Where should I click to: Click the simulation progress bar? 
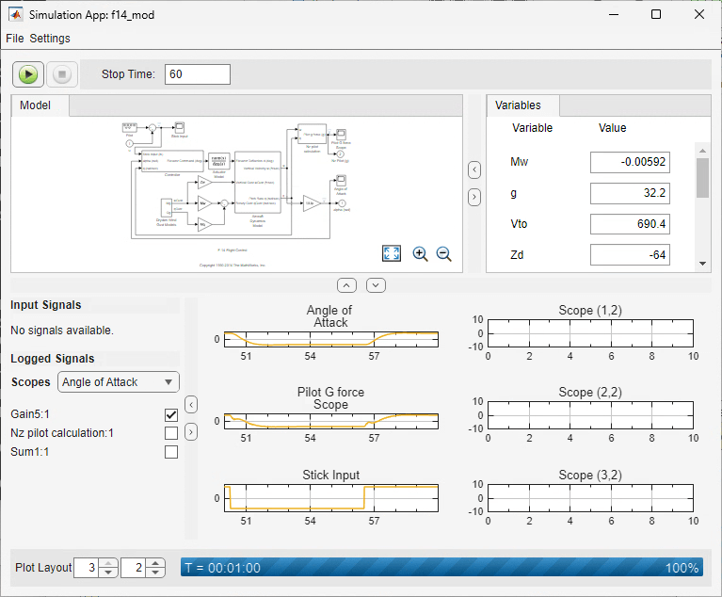tap(442, 568)
